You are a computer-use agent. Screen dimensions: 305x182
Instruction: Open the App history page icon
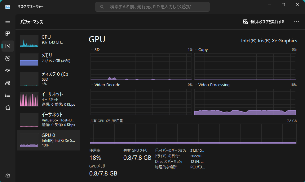(8, 58)
